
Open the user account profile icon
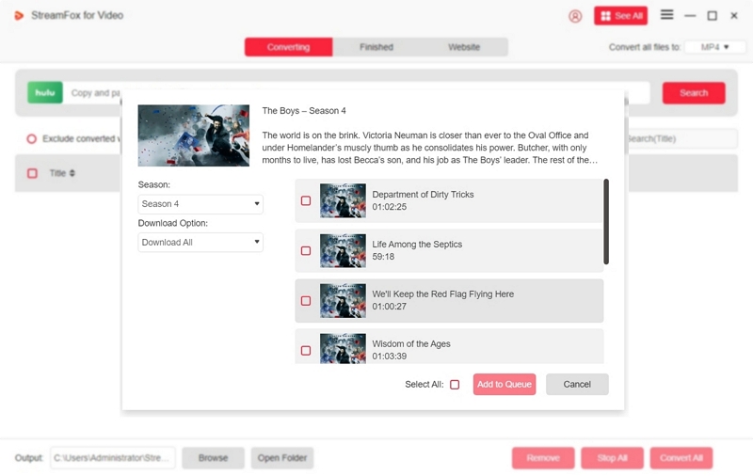pos(575,16)
